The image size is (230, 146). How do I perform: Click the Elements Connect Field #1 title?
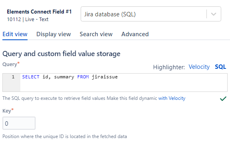pyautogui.click(x=39, y=12)
